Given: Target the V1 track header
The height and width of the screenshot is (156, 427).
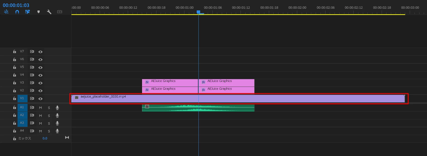Looking at the screenshot, I should 22,98.
